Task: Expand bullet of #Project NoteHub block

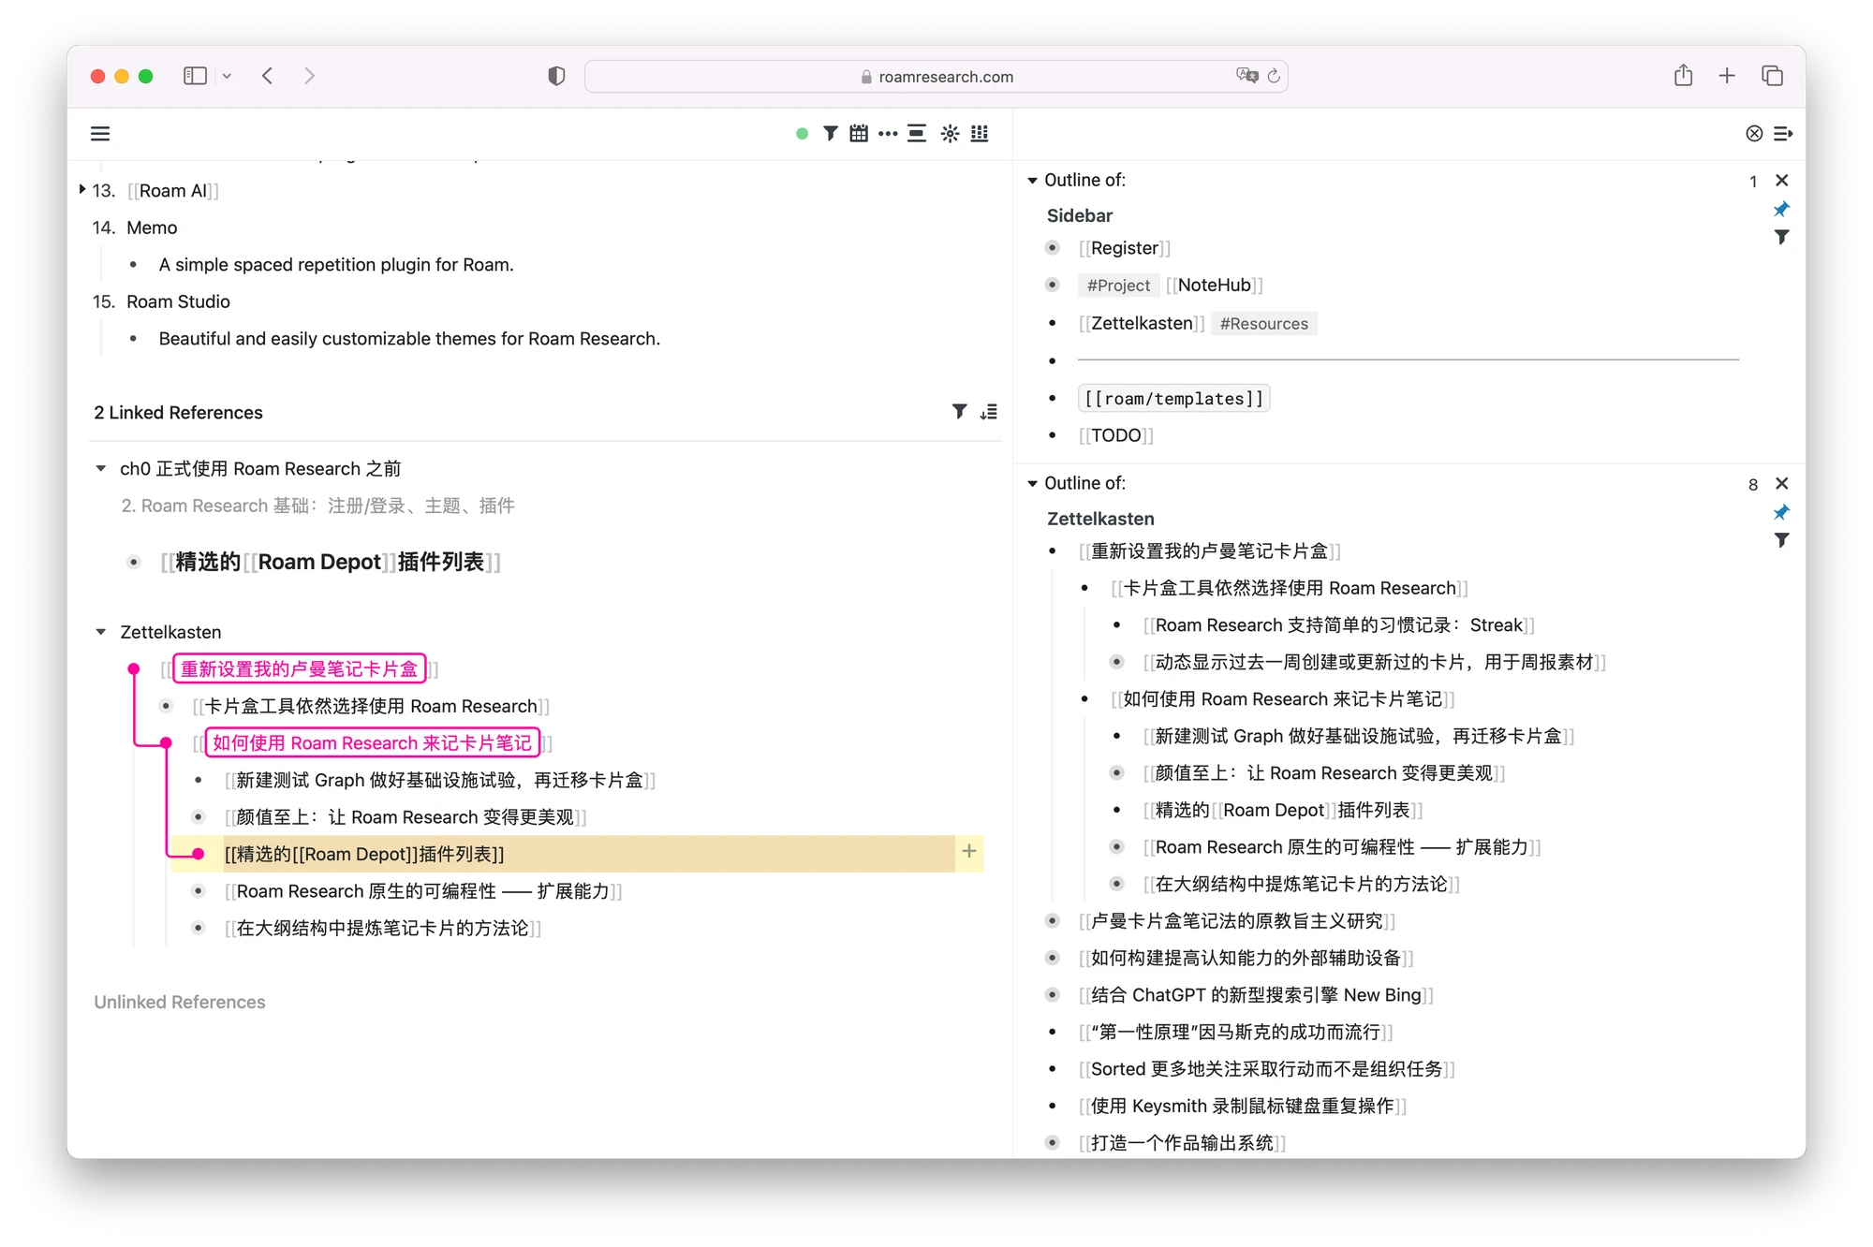Action: coord(1053,285)
